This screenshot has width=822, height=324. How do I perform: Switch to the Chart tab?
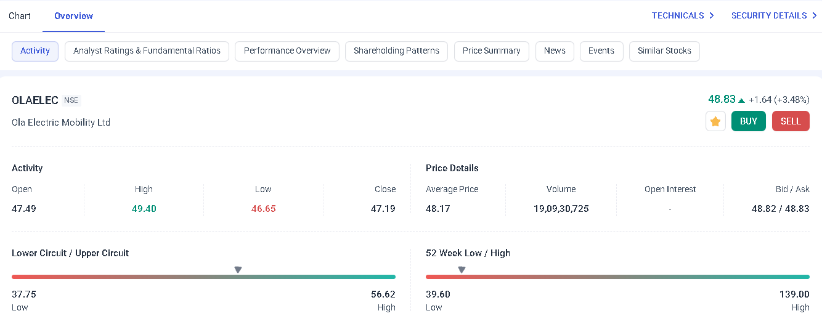pyautogui.click(x=20, y=16)
